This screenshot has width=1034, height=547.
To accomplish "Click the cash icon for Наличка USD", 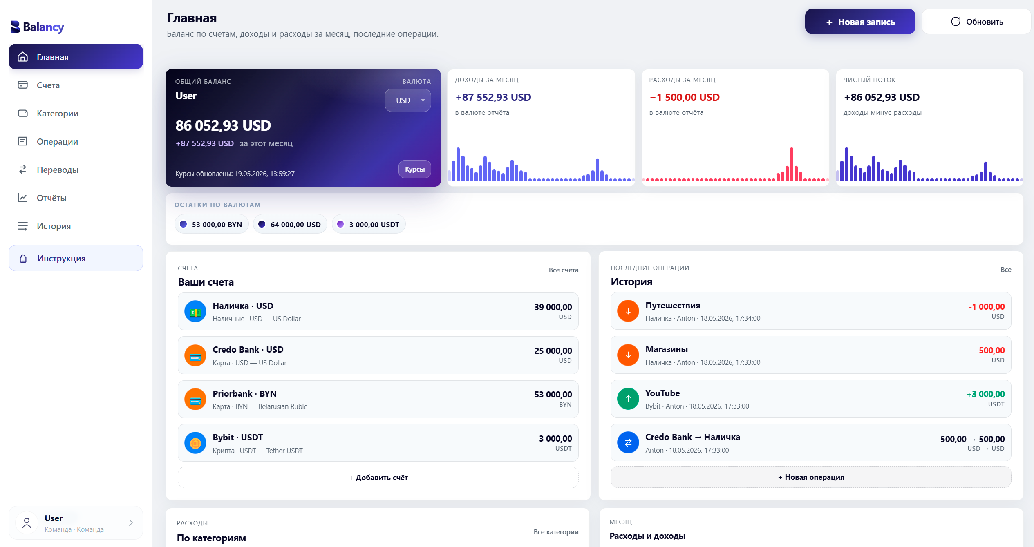I will pos(195,312).
